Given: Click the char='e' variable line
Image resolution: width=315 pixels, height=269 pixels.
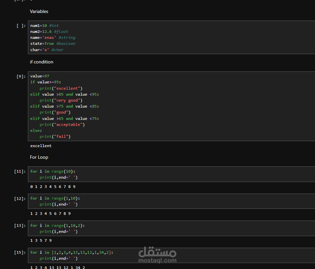Looking at the screenshot, I should click(x=45, y=49).
